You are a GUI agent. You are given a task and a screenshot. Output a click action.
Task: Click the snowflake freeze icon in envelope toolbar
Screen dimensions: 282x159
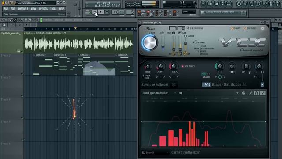(244, 93)
